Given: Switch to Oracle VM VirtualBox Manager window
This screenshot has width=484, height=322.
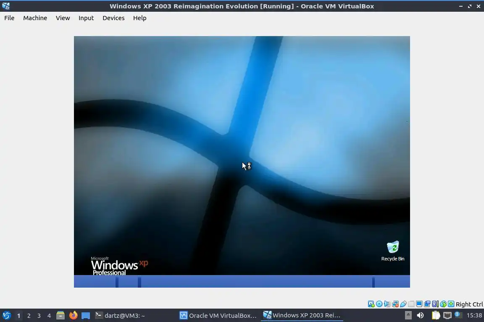Looking at the screenshot, I should 218,315.
